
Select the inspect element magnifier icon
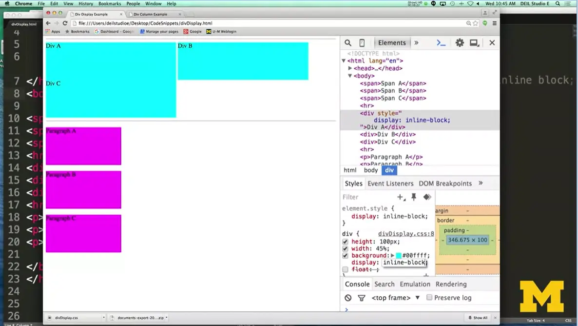[x=347, y=42]
